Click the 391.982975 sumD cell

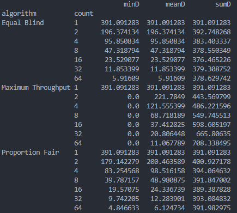[211, 208]
